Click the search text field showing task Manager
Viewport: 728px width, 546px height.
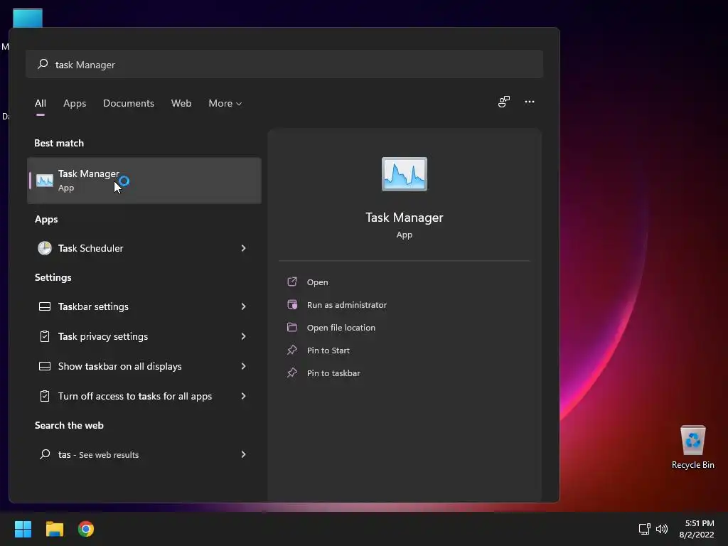pos(284,64)
